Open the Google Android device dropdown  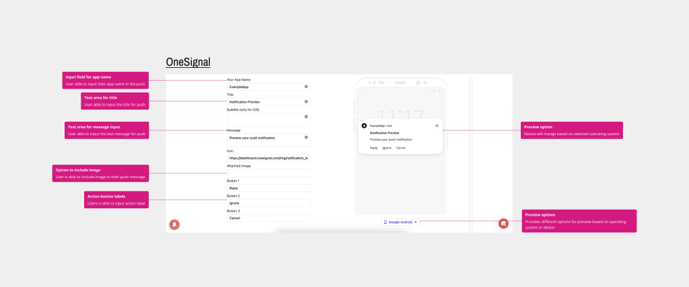400,222
